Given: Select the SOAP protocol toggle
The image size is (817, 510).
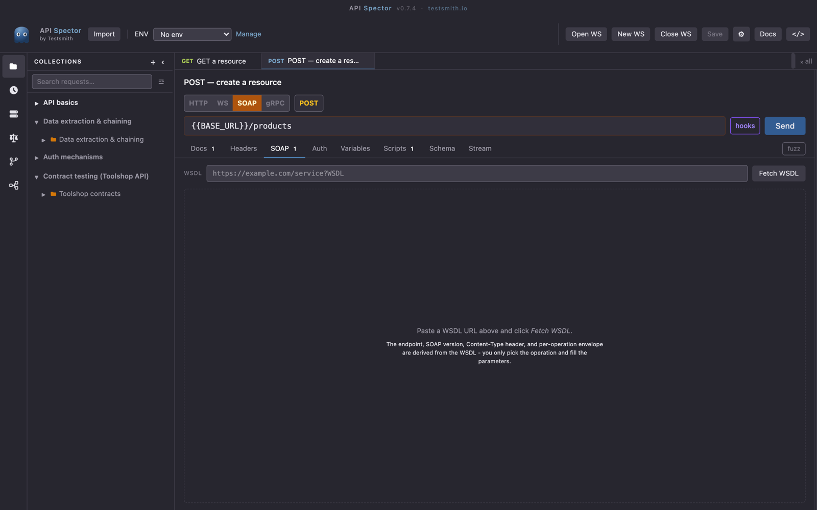Looking at the screenshot, I should (x=247, y=103).
